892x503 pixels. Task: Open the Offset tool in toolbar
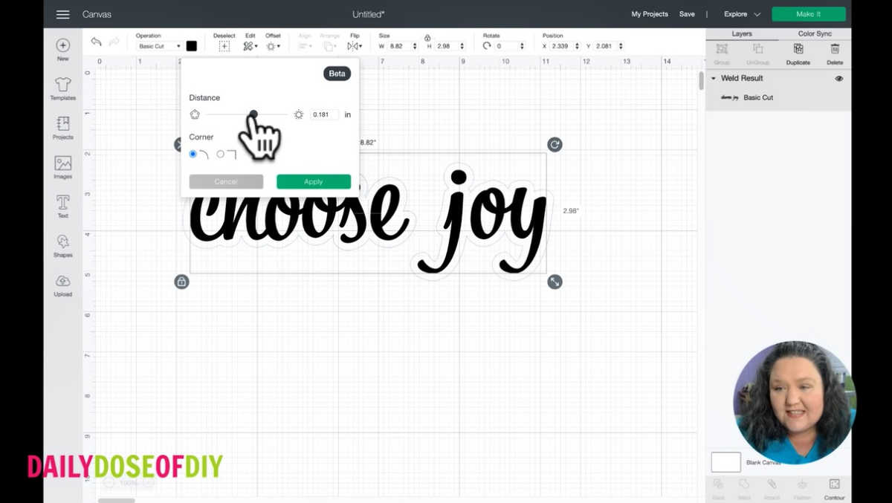pyautogui.click(x=273, y=46)
